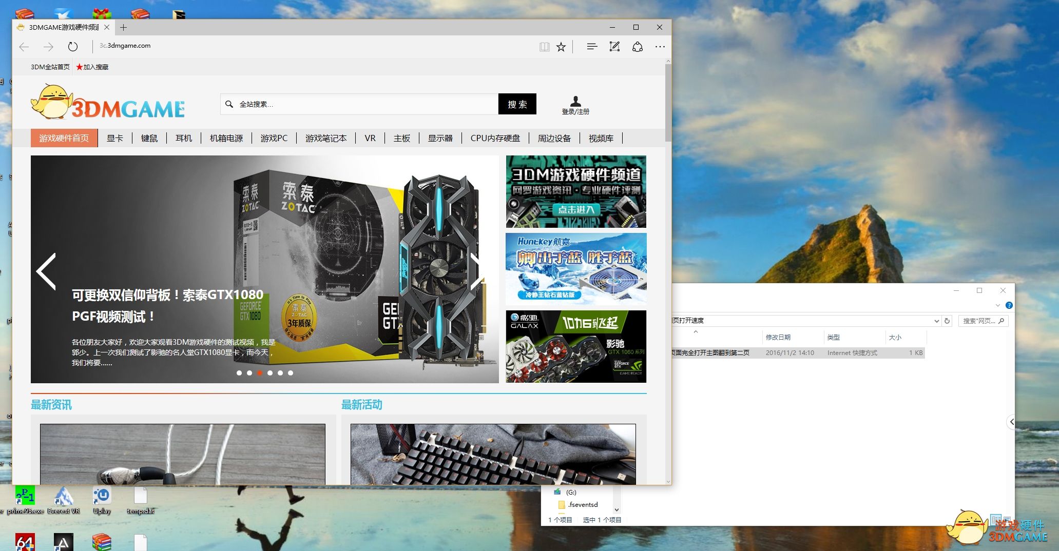Image resolution: width=1059 pixels, height=551 pixels.
Task: Open the 游戏PC category
Action: point(274,138)
